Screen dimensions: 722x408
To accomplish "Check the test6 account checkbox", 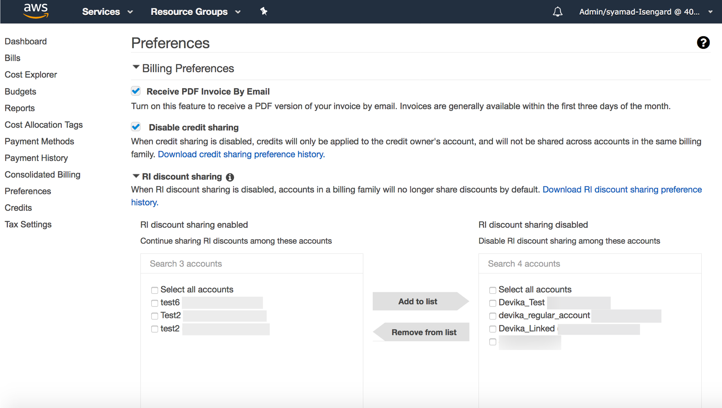I will tap(155, 303).
